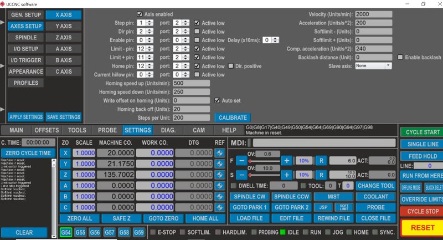Switch to the OFFSETS tab

(47, 130)
